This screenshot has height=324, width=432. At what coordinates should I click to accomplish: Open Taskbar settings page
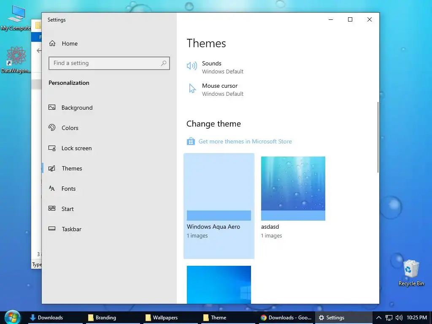109,229
